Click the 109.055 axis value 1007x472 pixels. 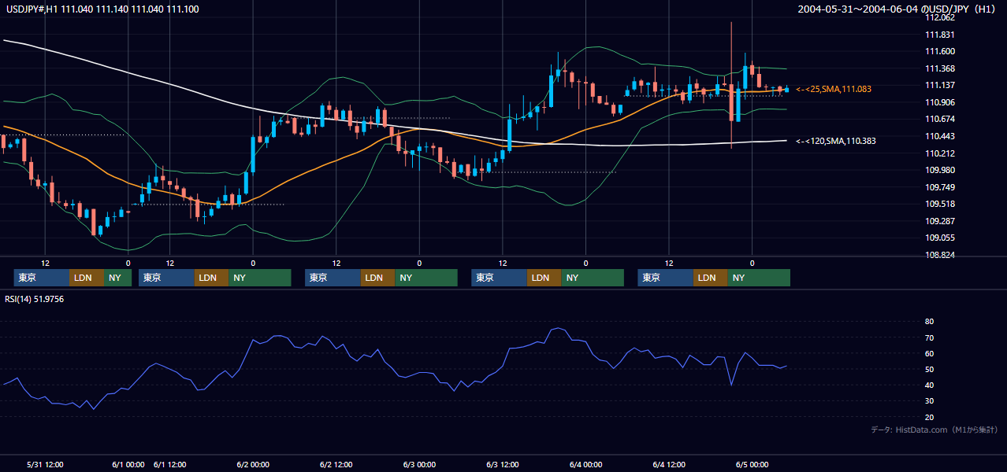pos(940,238)
